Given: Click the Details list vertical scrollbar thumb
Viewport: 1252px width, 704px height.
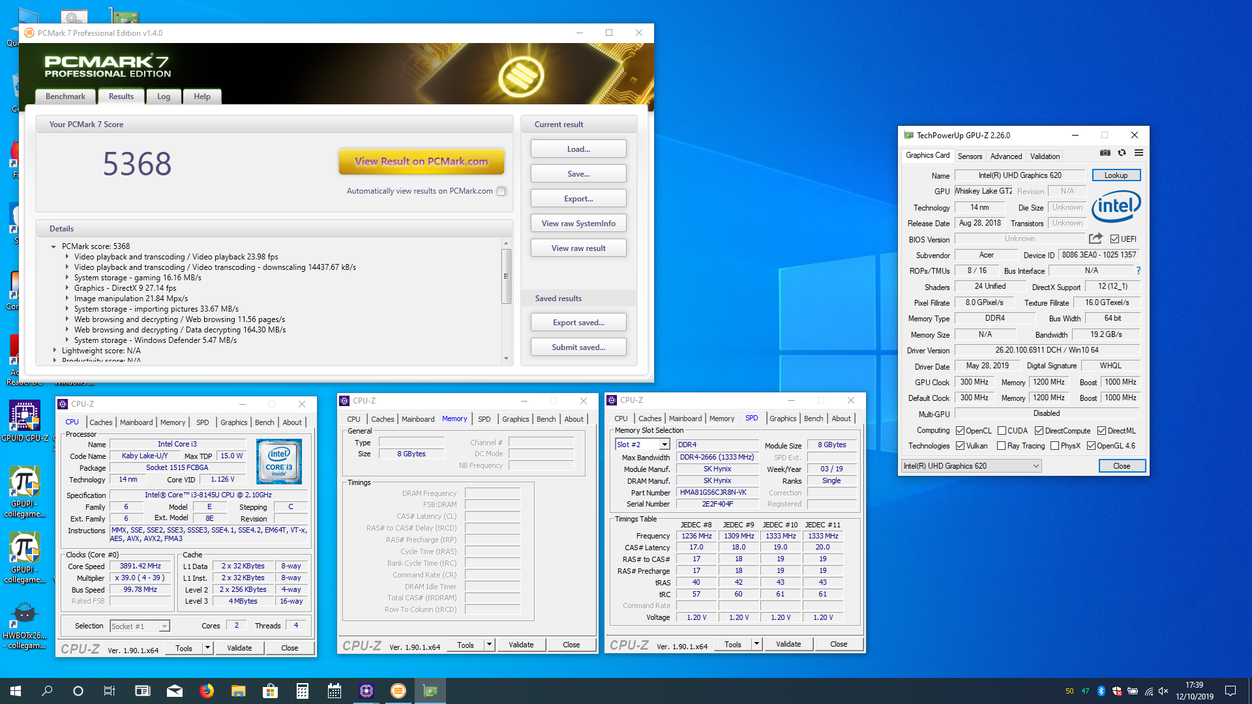Looking at the screenshot, I should 506,276.
